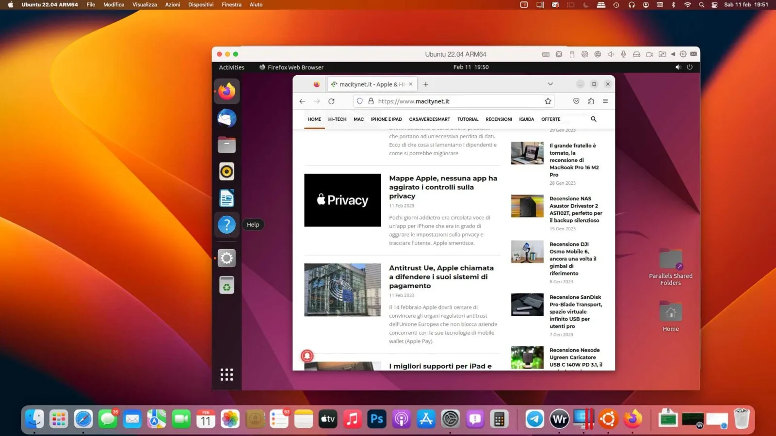Bookmark this page with the star icon
This screenshot has height=436, width=776.
pos(548,101)
